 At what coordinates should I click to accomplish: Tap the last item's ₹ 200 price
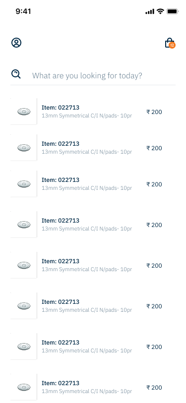click(154, 387)
